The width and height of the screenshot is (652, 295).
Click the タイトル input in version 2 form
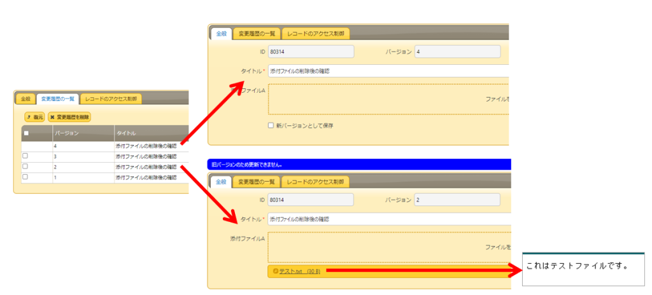(x=389, y=219)
